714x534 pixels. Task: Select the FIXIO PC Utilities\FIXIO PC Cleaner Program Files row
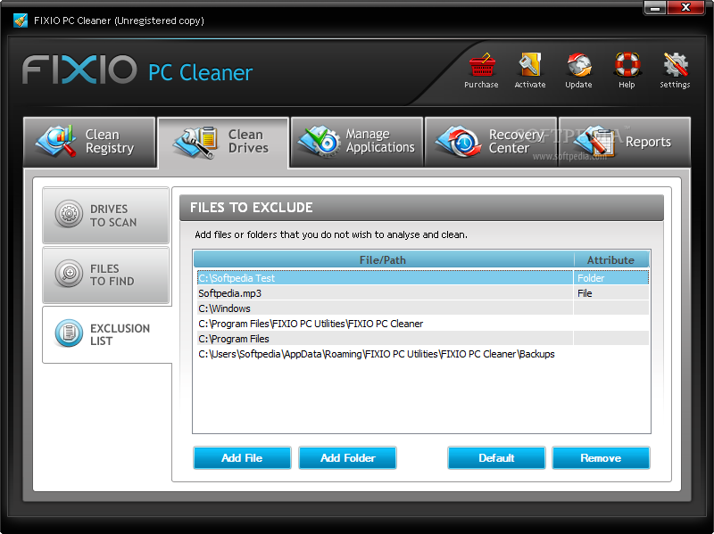point(423,324)
